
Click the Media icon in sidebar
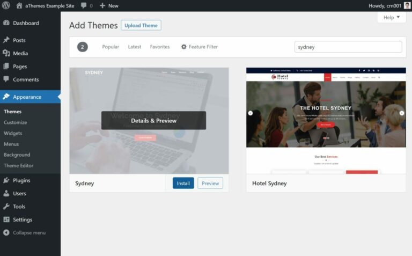[x=6, y=53]
